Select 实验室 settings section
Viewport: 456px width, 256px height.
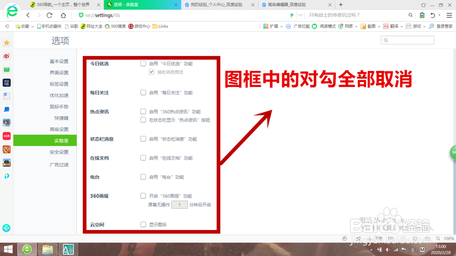45,141
